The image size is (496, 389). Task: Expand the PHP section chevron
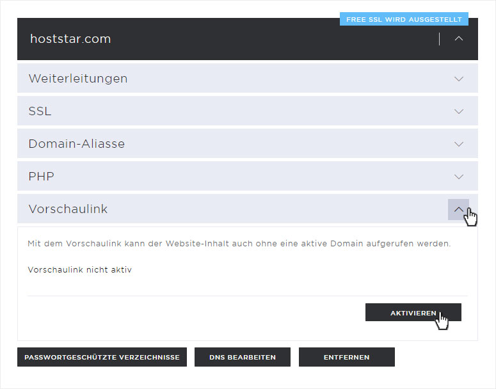(459, 177)
